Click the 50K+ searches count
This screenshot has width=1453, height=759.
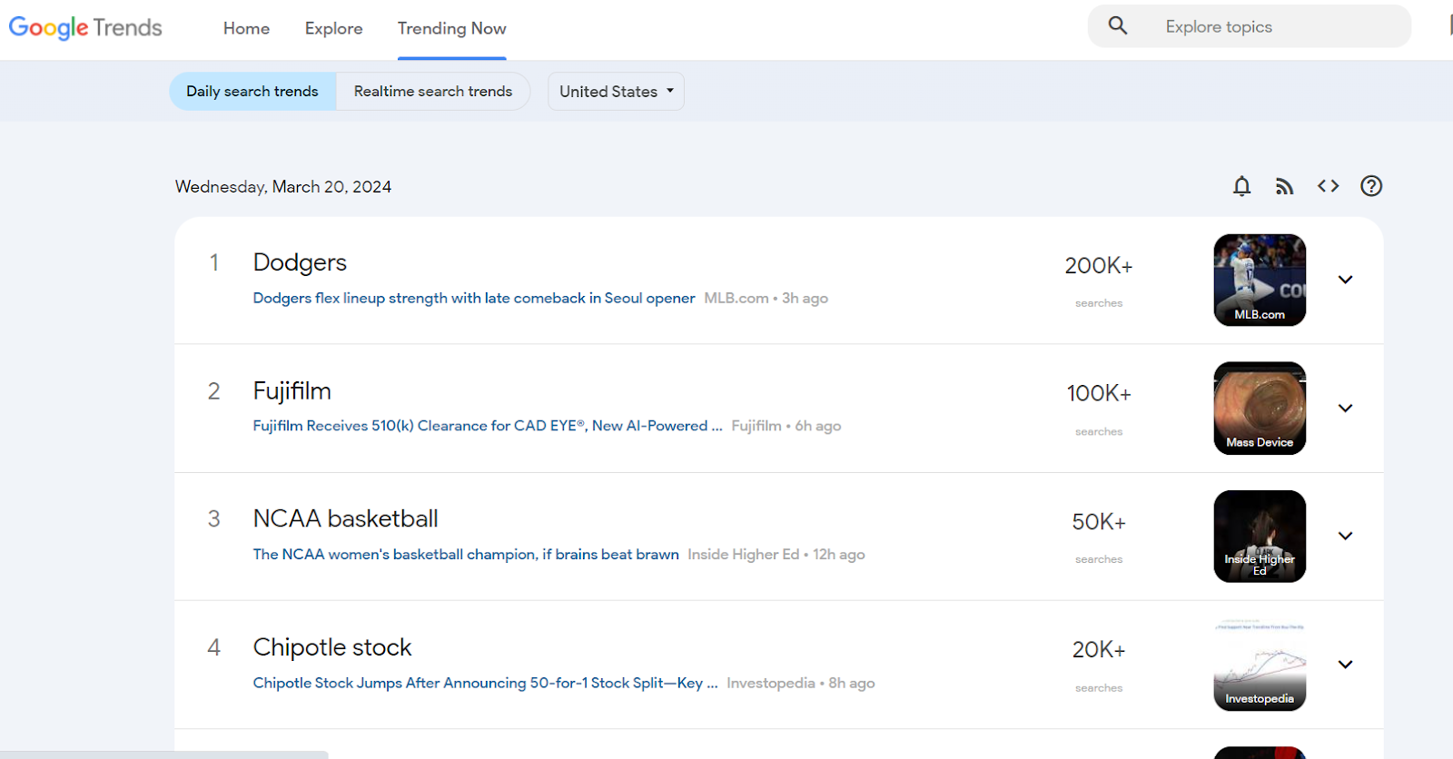pyautogui.click(x=1099, y=522)
